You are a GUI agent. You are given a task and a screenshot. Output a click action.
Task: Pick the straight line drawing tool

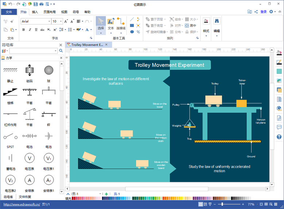point(132,19)
